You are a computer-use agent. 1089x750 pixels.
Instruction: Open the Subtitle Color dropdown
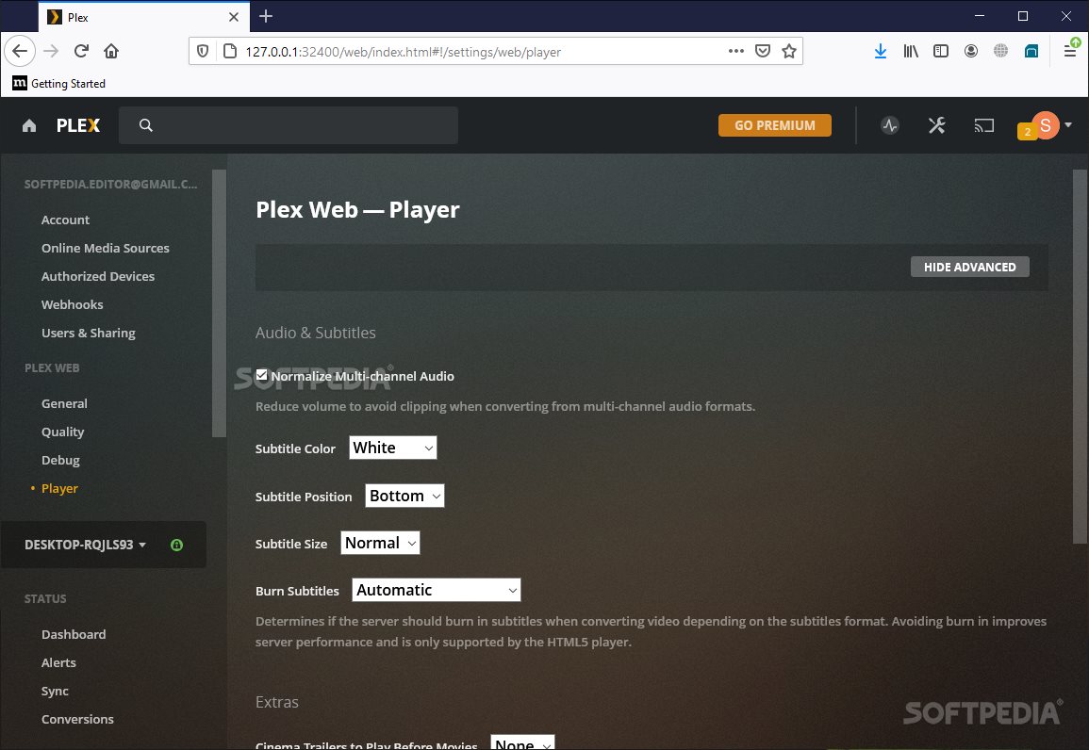click(393, 448)
